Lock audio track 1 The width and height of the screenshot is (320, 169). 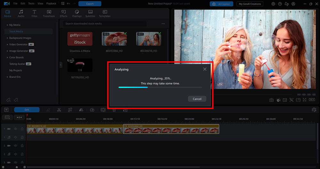coord(22,137)
